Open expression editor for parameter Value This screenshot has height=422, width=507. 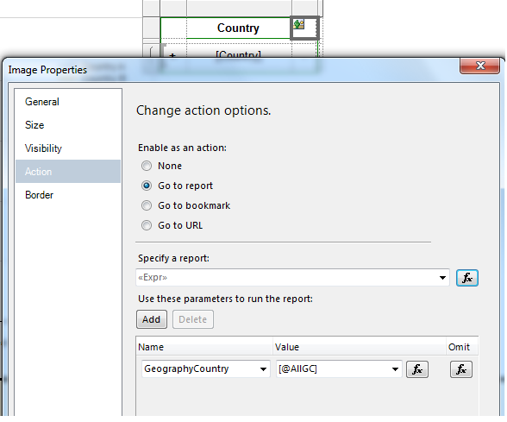[x=417, y=369]
